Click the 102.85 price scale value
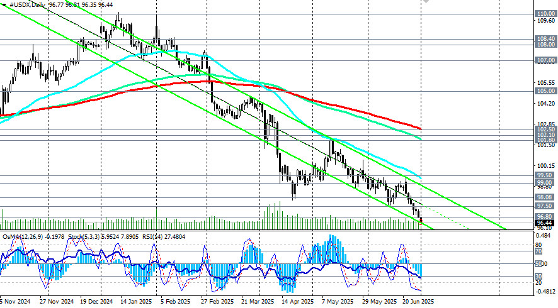Screen dimensions: 558x308 tap(546, 124)
